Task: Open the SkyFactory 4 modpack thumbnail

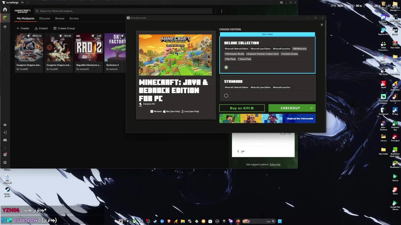Action: 115,47
